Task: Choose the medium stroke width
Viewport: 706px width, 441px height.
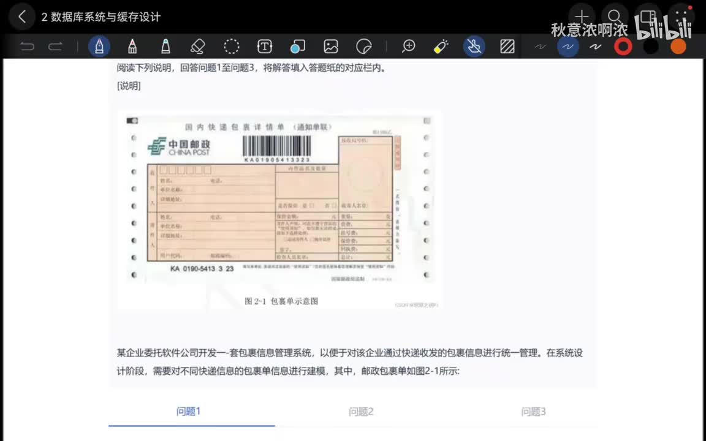Action: (x=567, y=47)
